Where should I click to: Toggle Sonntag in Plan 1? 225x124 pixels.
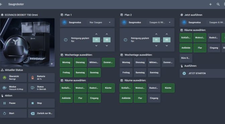(x=94, y=73)
